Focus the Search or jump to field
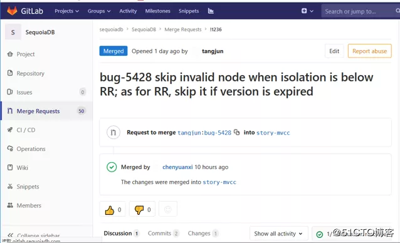 [361, 11]
